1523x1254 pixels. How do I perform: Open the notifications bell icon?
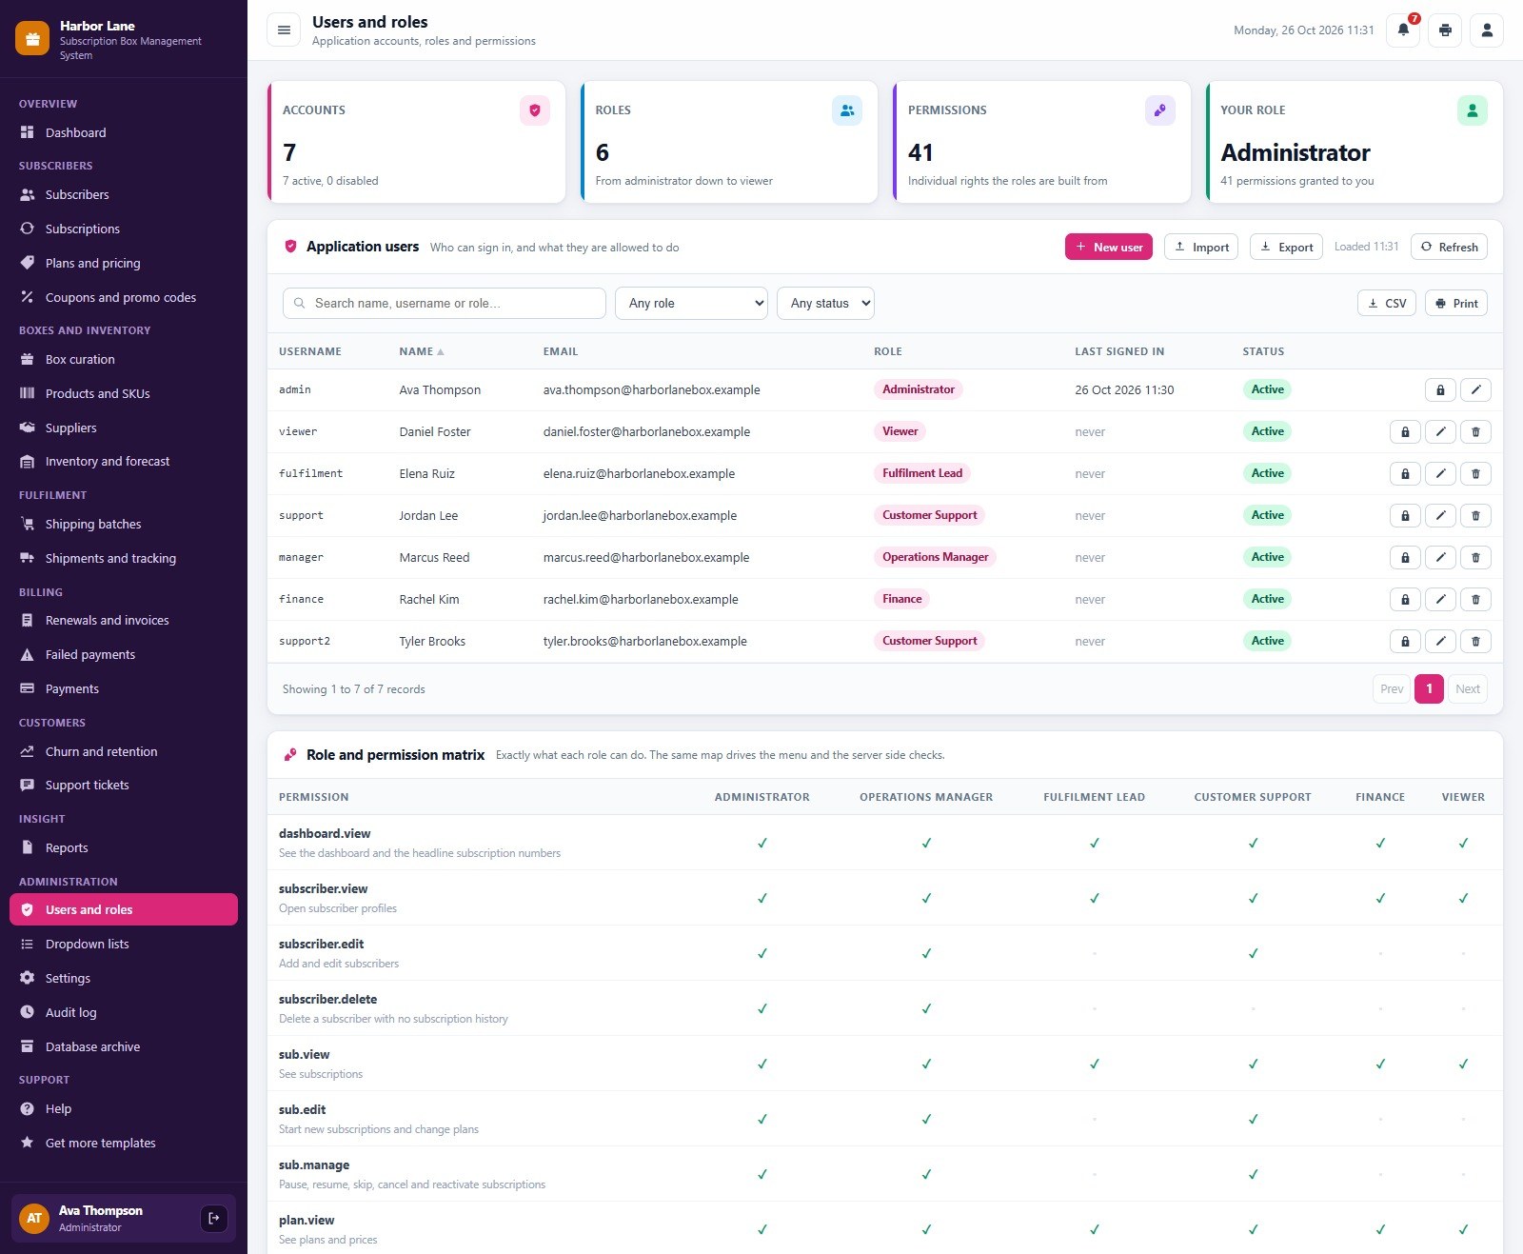(1403, 30)
